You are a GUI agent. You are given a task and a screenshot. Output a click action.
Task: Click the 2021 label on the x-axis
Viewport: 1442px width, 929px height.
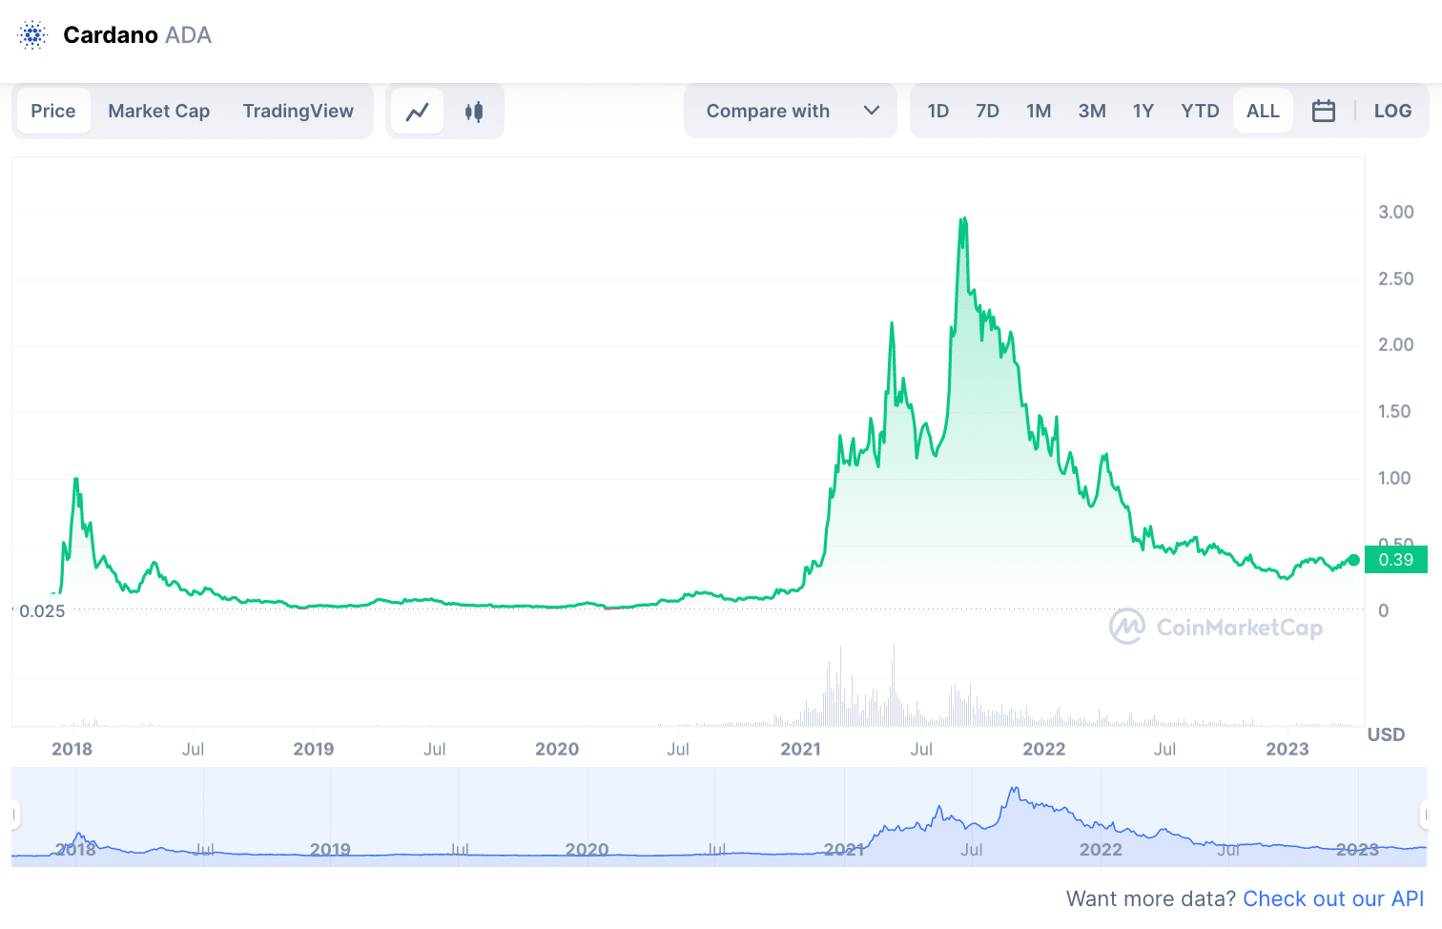pyautogui.click(x=800, y=749)
